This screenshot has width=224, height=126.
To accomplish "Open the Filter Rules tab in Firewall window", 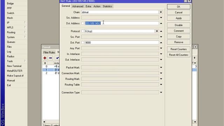I will [x=49, y=52].
